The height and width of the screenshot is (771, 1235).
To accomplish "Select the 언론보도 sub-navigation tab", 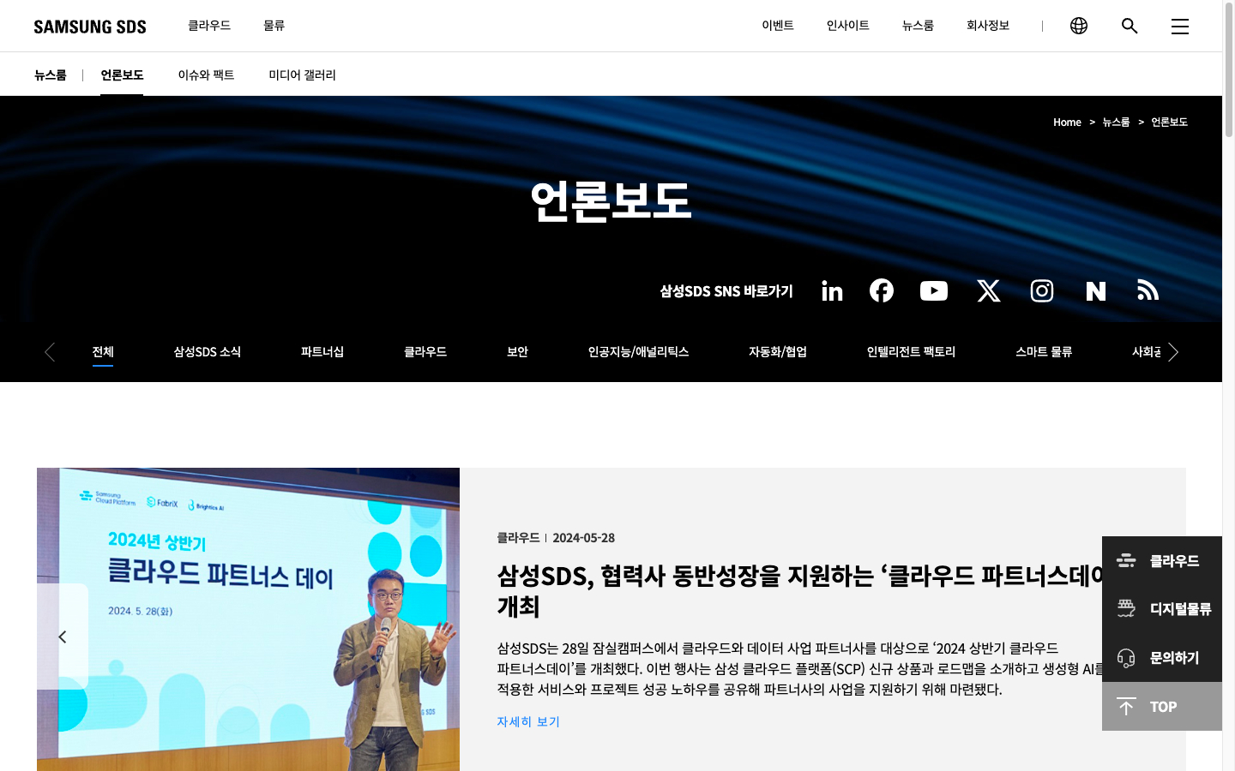I will (x=122, y=75).
